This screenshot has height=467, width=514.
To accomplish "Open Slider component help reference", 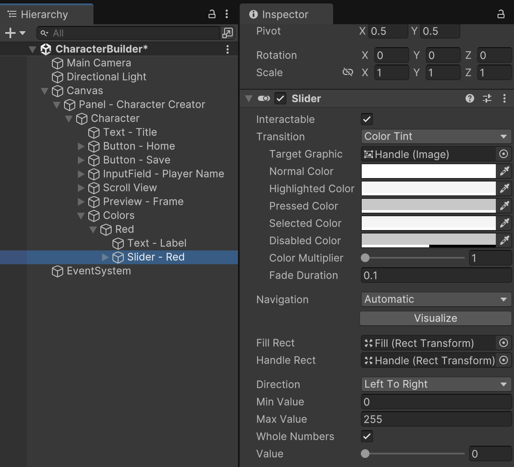I will tap(469, 99).
